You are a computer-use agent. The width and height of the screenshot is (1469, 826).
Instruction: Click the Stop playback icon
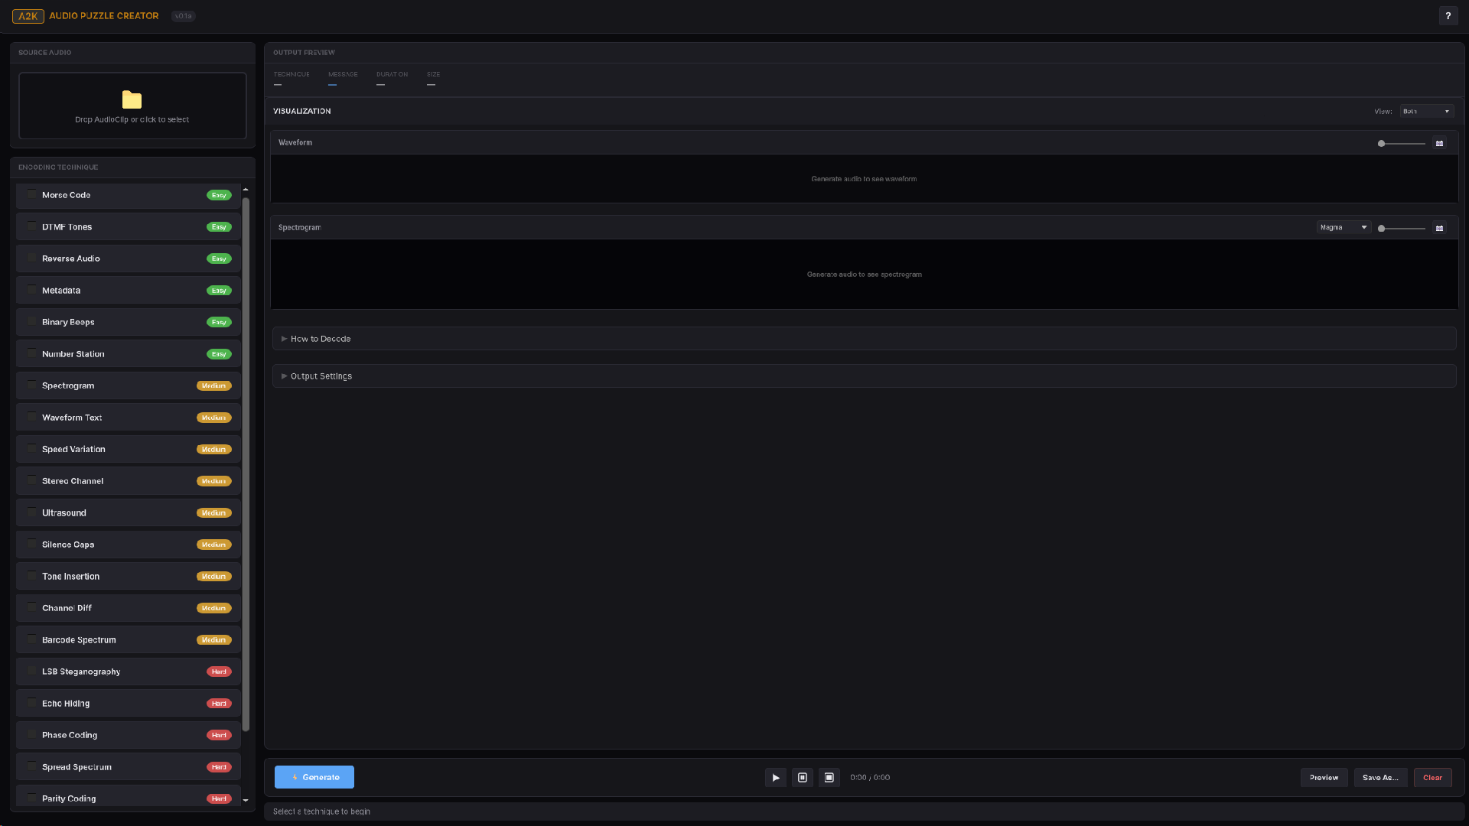[x=829, y=777]
